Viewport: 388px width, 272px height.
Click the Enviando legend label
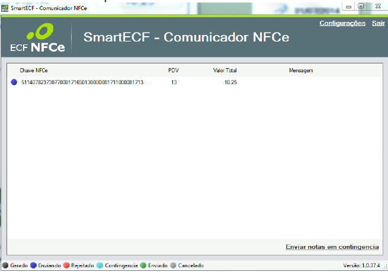pos(49,265)
